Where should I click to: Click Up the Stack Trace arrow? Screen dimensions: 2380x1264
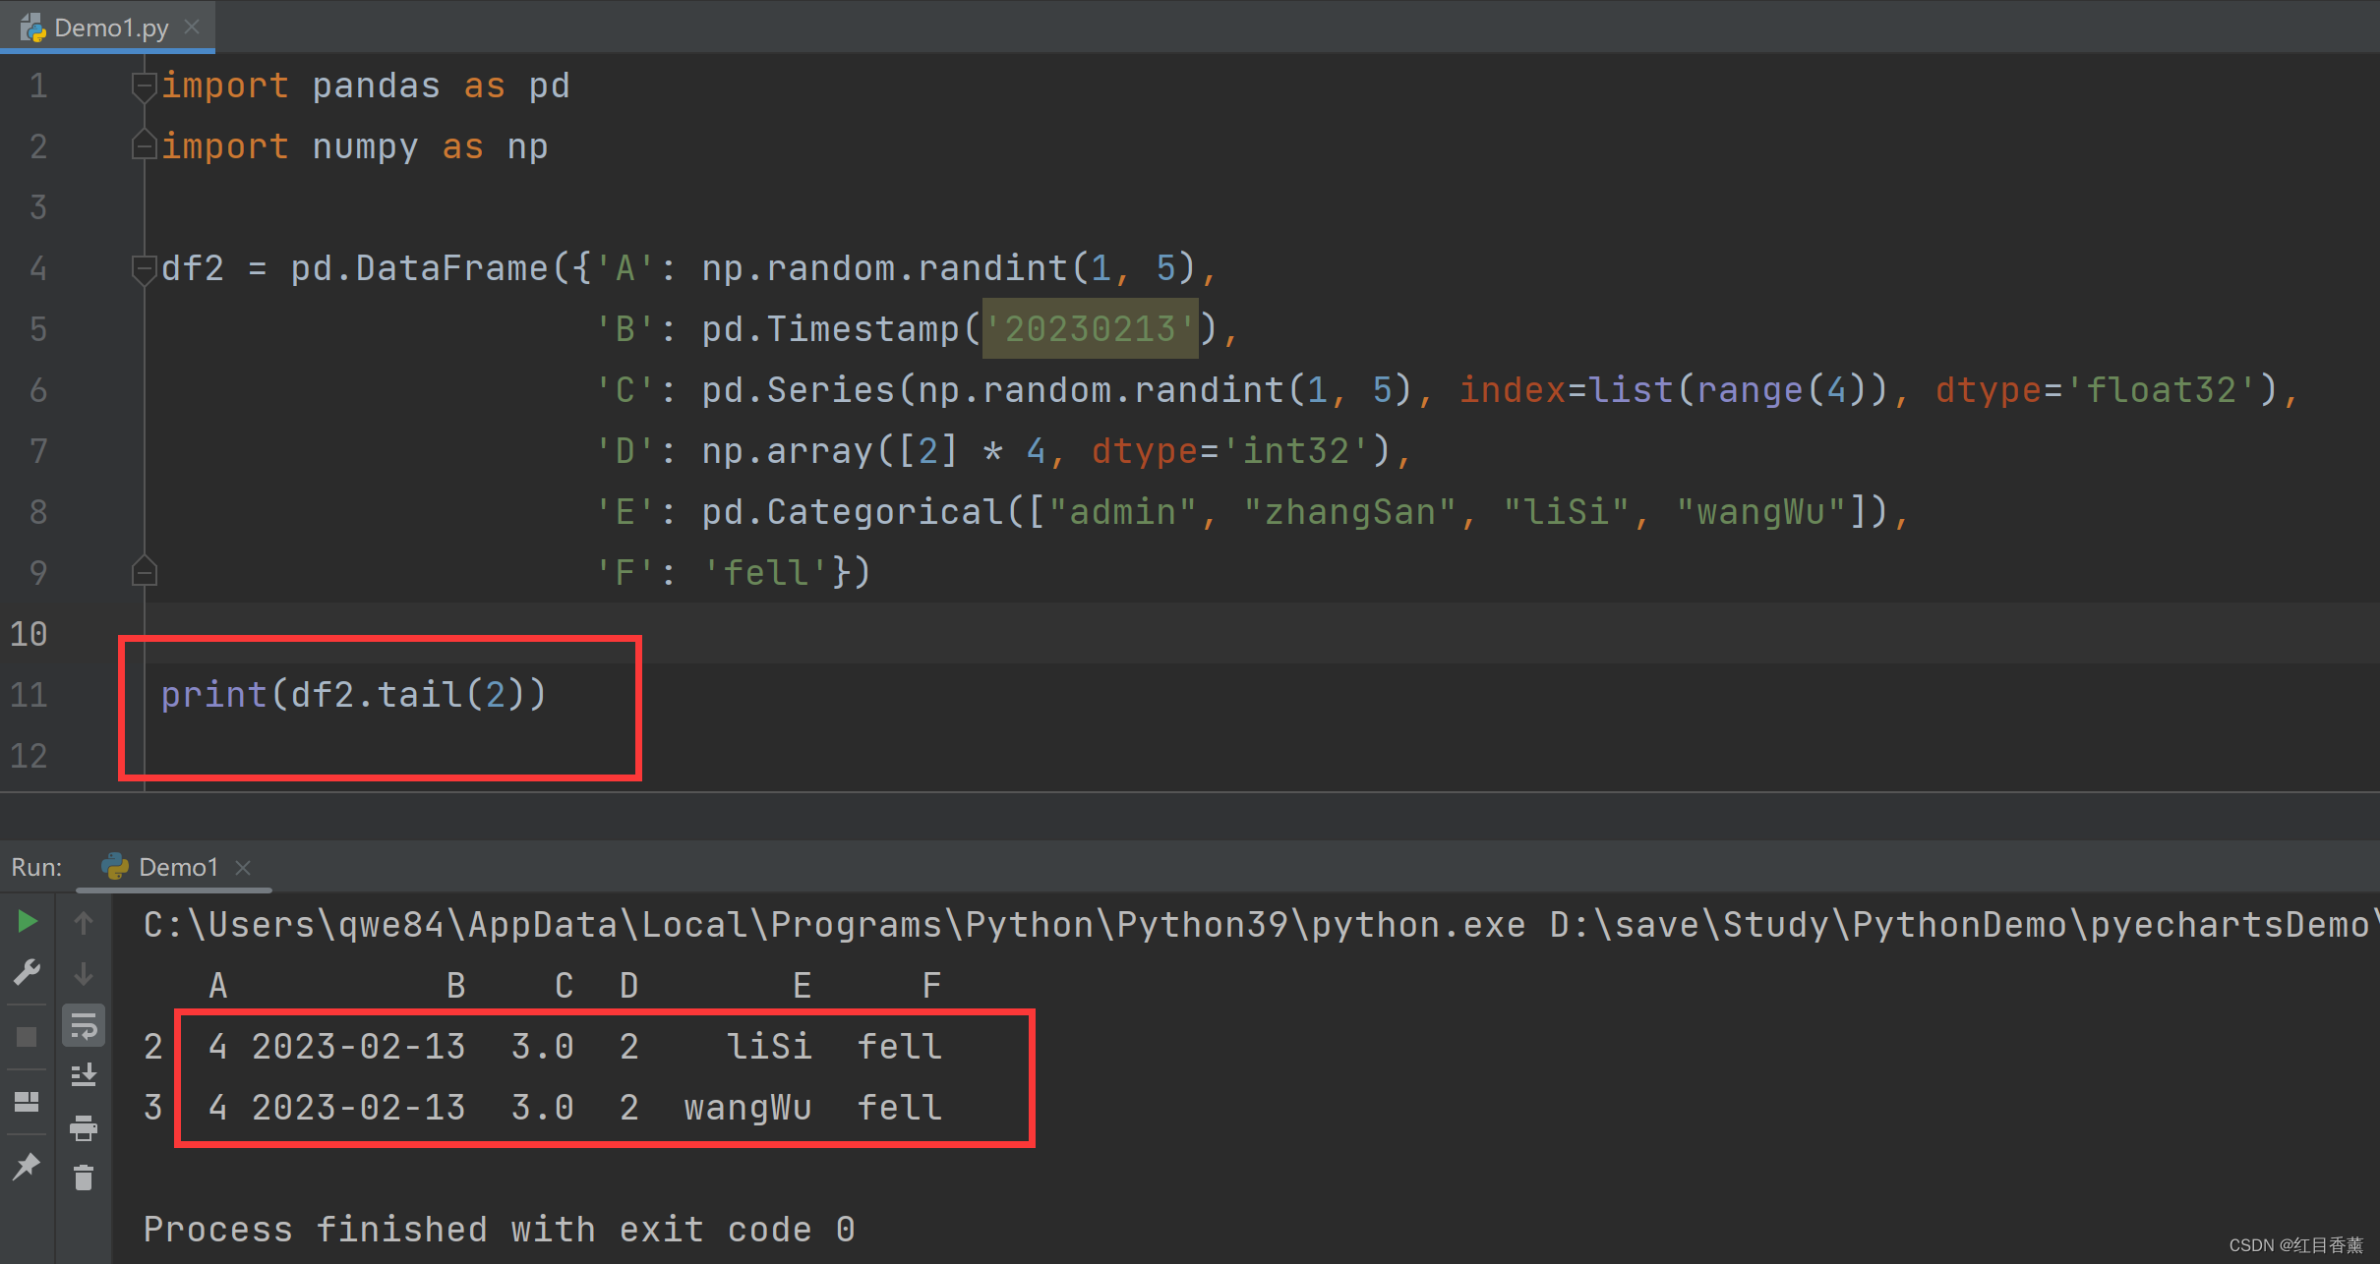point(84,923)
